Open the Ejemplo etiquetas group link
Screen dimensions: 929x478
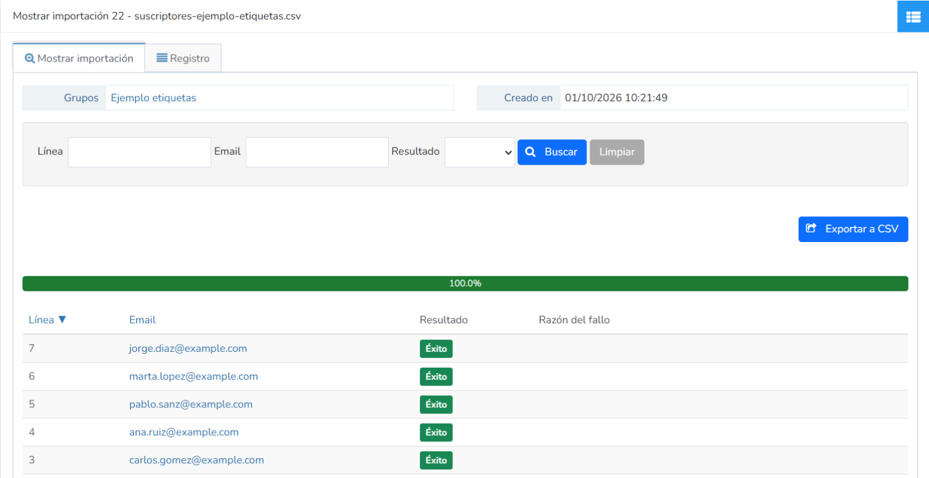tap(154, 98)
